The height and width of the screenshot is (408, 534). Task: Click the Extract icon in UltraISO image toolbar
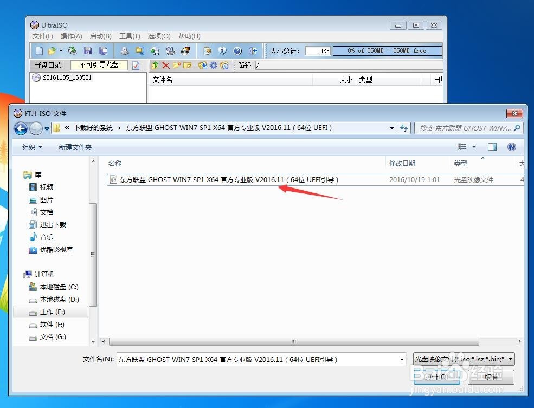coord(203,66)
